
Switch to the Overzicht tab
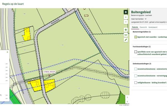(x=143, y=27)
